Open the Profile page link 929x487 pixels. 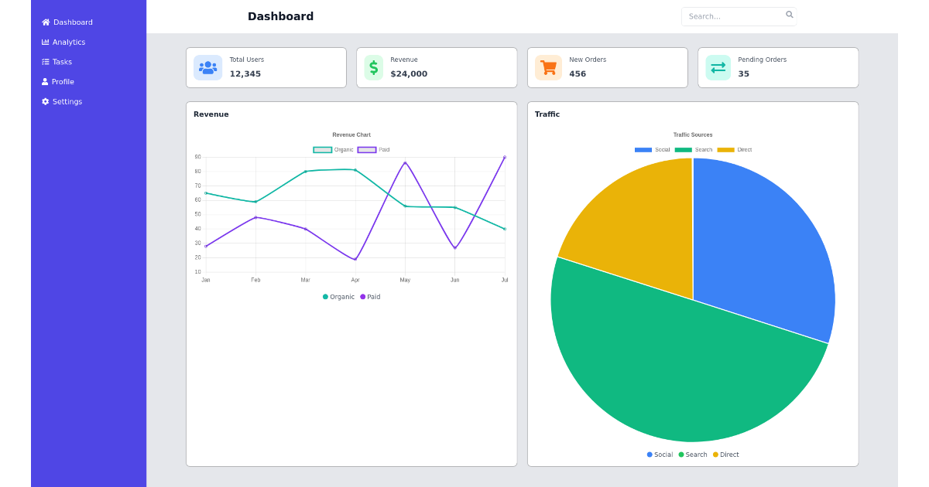pos(62,81)
